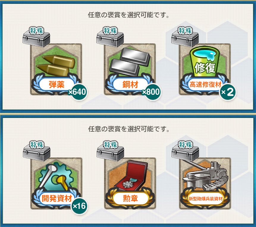Select the ammo bullets reward icon
This screenshot has width=256, height=227.
[x=56, y=65]
